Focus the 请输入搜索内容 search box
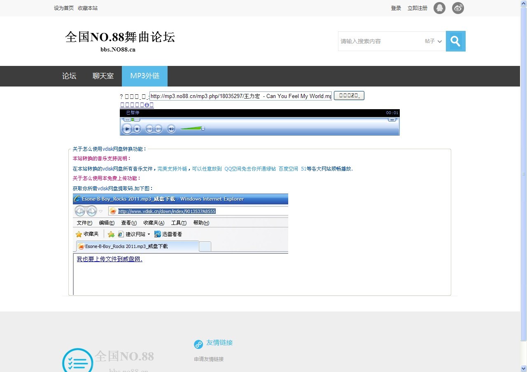Viewport: 527px width, 372px height. (x=381, y=41)
